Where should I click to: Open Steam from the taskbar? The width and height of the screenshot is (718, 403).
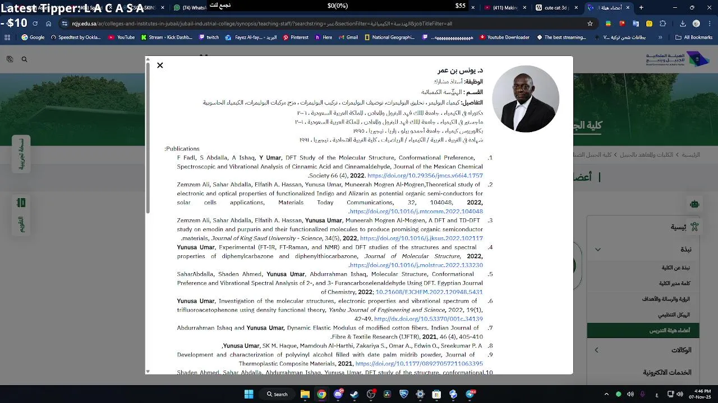point(355,394)
